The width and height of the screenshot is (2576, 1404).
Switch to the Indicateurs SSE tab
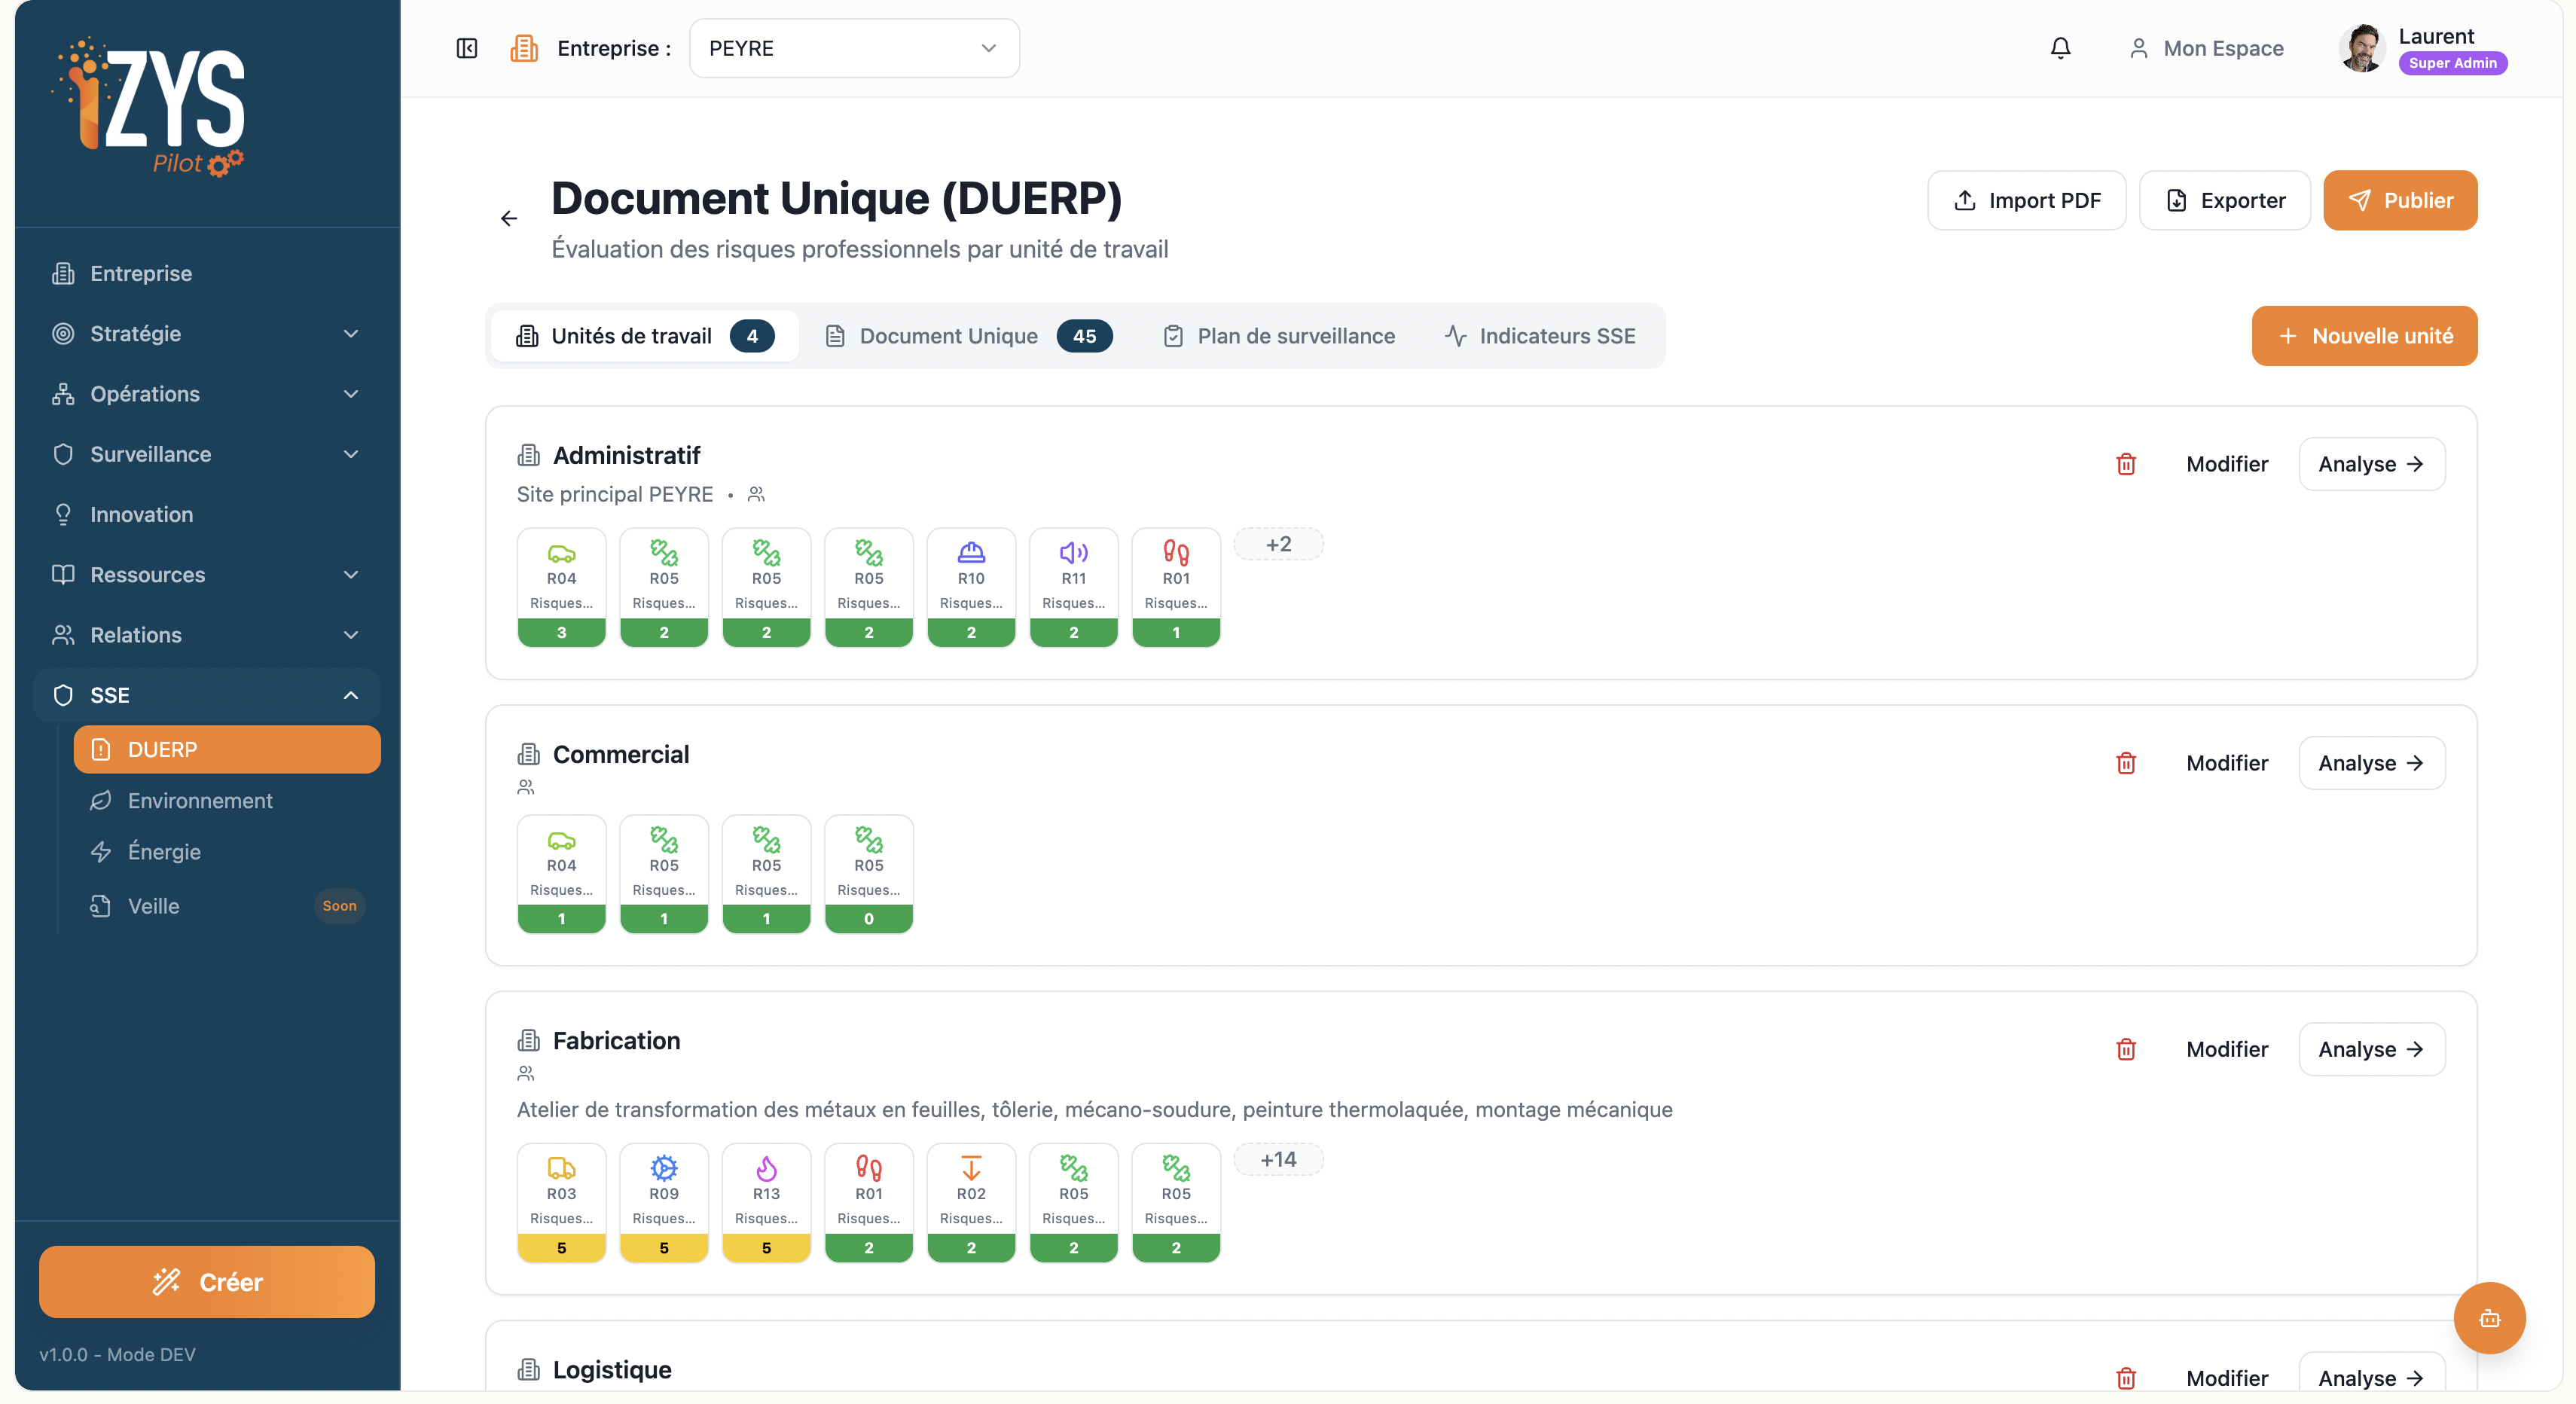tap(1540, 336)
